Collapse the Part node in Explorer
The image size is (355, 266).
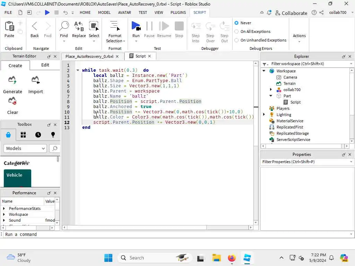point(271,96)
